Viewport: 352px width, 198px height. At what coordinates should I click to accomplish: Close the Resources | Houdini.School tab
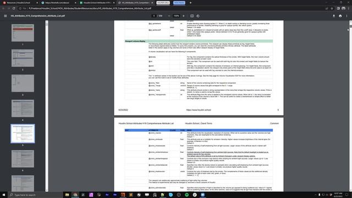pyautogui.click(x=37, y=3)
